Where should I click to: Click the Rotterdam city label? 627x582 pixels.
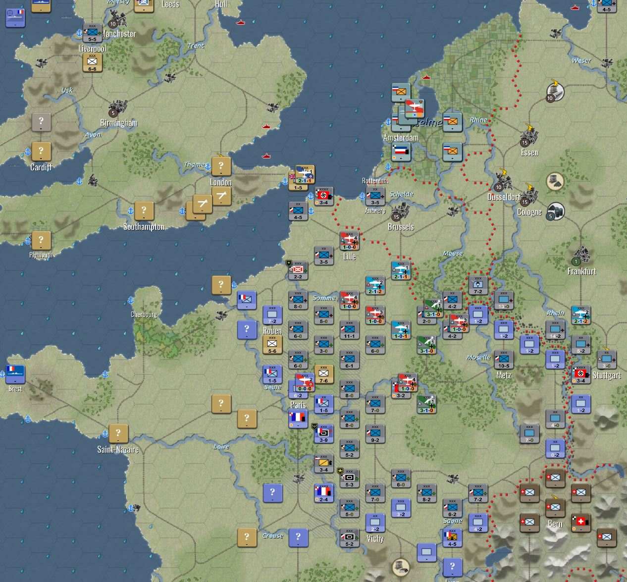375,181
